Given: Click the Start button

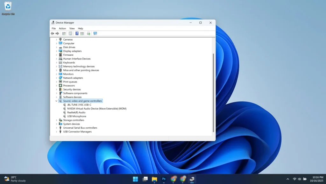Looking at the screenshot, I should pyautogui.click(x=135, y=179).
